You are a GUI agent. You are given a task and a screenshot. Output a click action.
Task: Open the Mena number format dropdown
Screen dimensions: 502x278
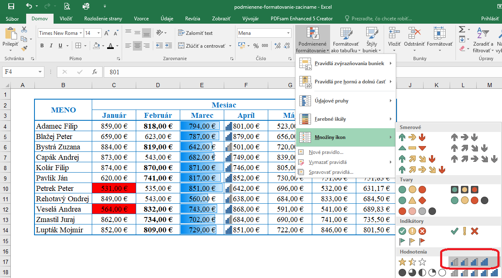click(288, 33)
